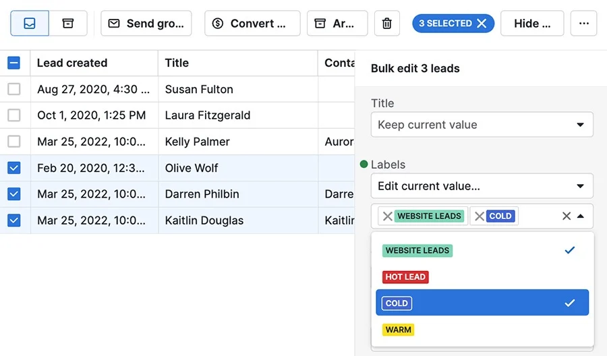
Task: Check the Susan Fulton row checkbox
Action: click(x=14, y=89)
